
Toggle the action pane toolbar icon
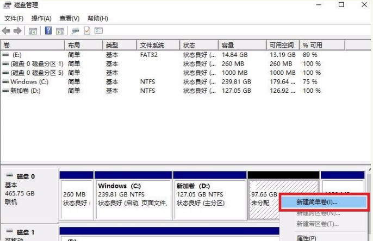(60, 31)
